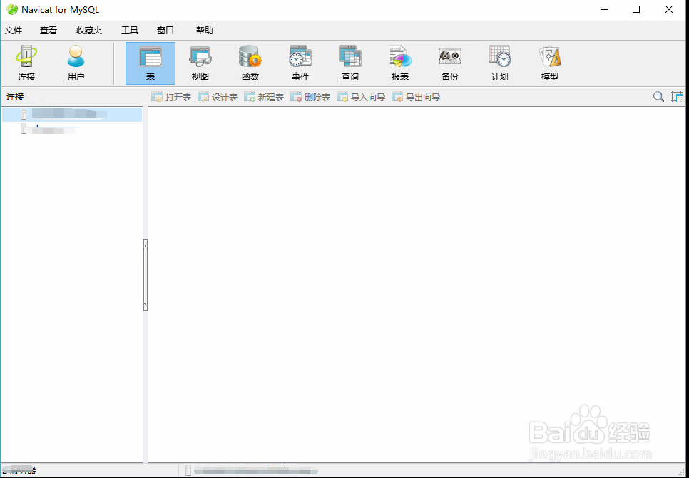This screenshot has height=478, width=689.
Task: Open 计划 (Schedule) section
Action: click(499, 63)
